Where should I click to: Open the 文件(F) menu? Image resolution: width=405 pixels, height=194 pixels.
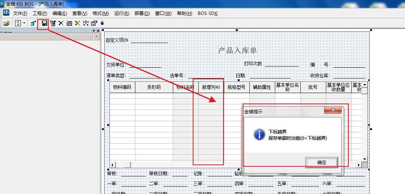pos(20,13)
